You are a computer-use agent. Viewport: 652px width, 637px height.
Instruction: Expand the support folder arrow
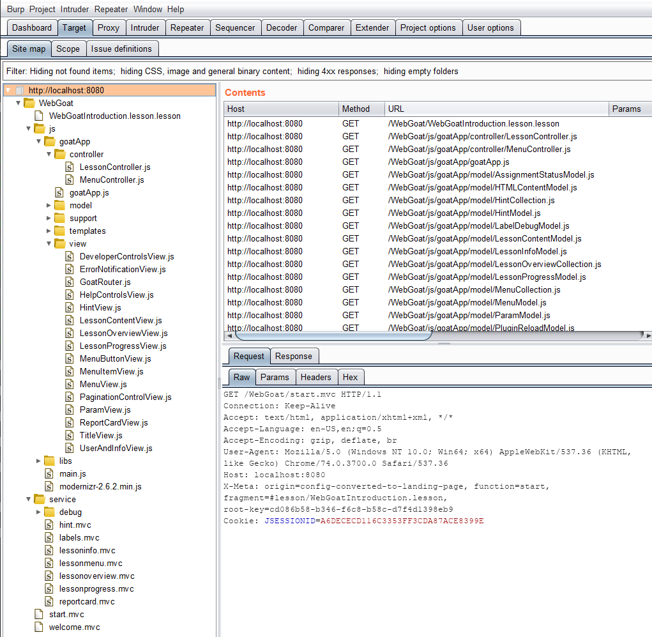coord(49,219)
